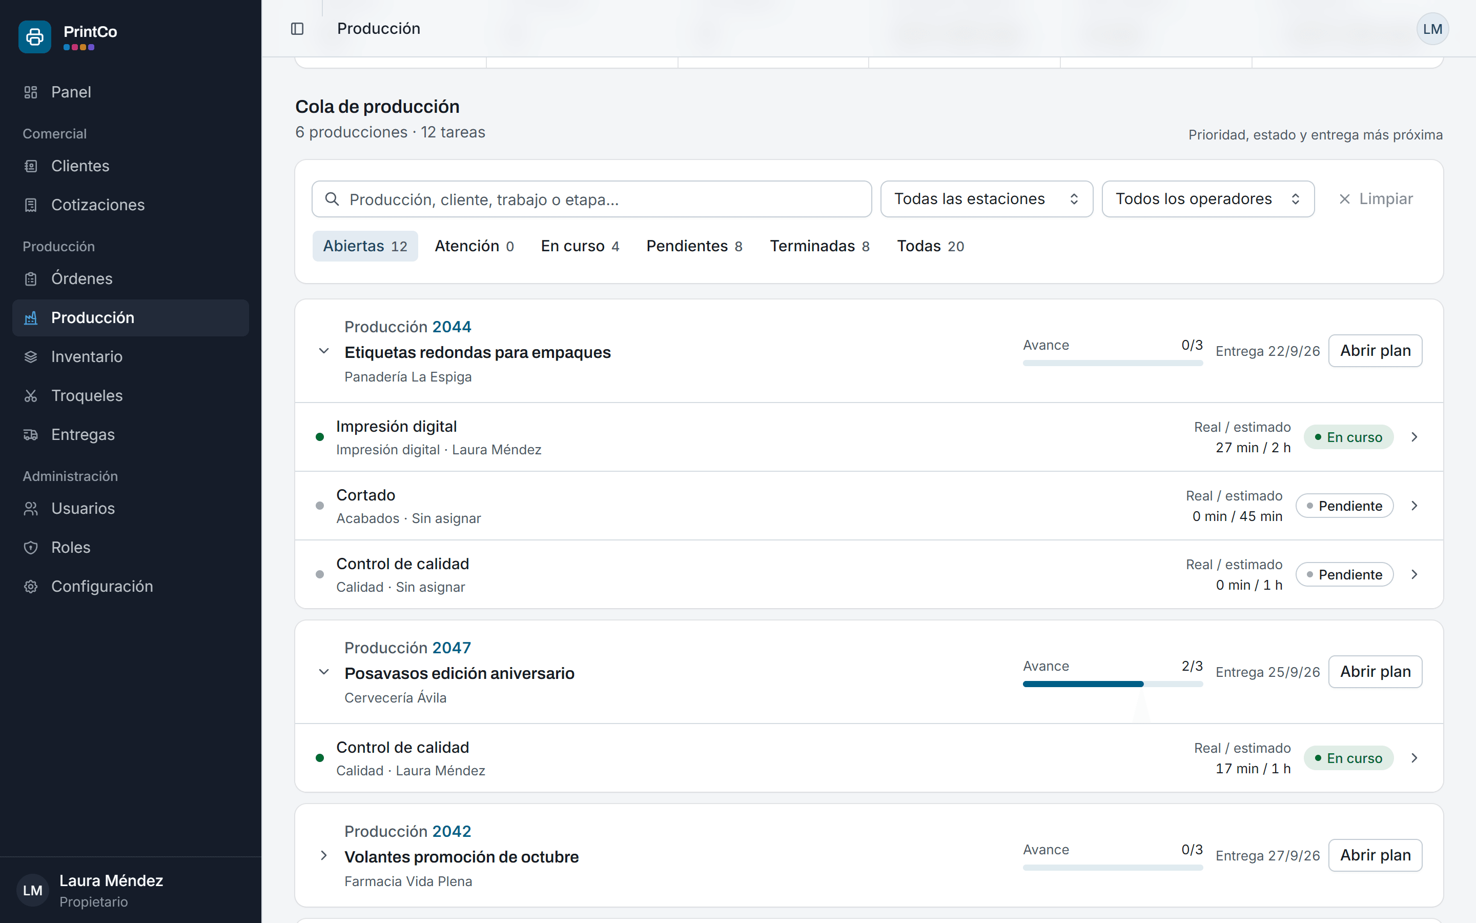This screenshot has height=923, width=1476.
Task: Click Posavasos edición aniversario title
Action: pos(459,674)
